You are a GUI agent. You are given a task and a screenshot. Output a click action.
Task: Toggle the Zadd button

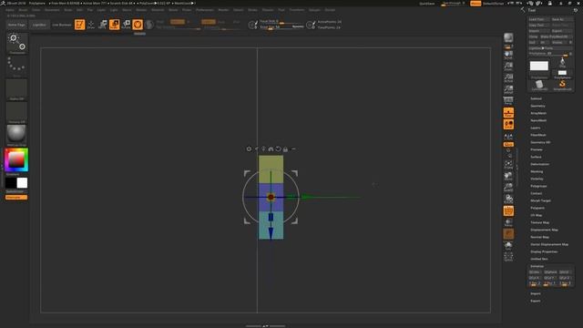(209, 22)
